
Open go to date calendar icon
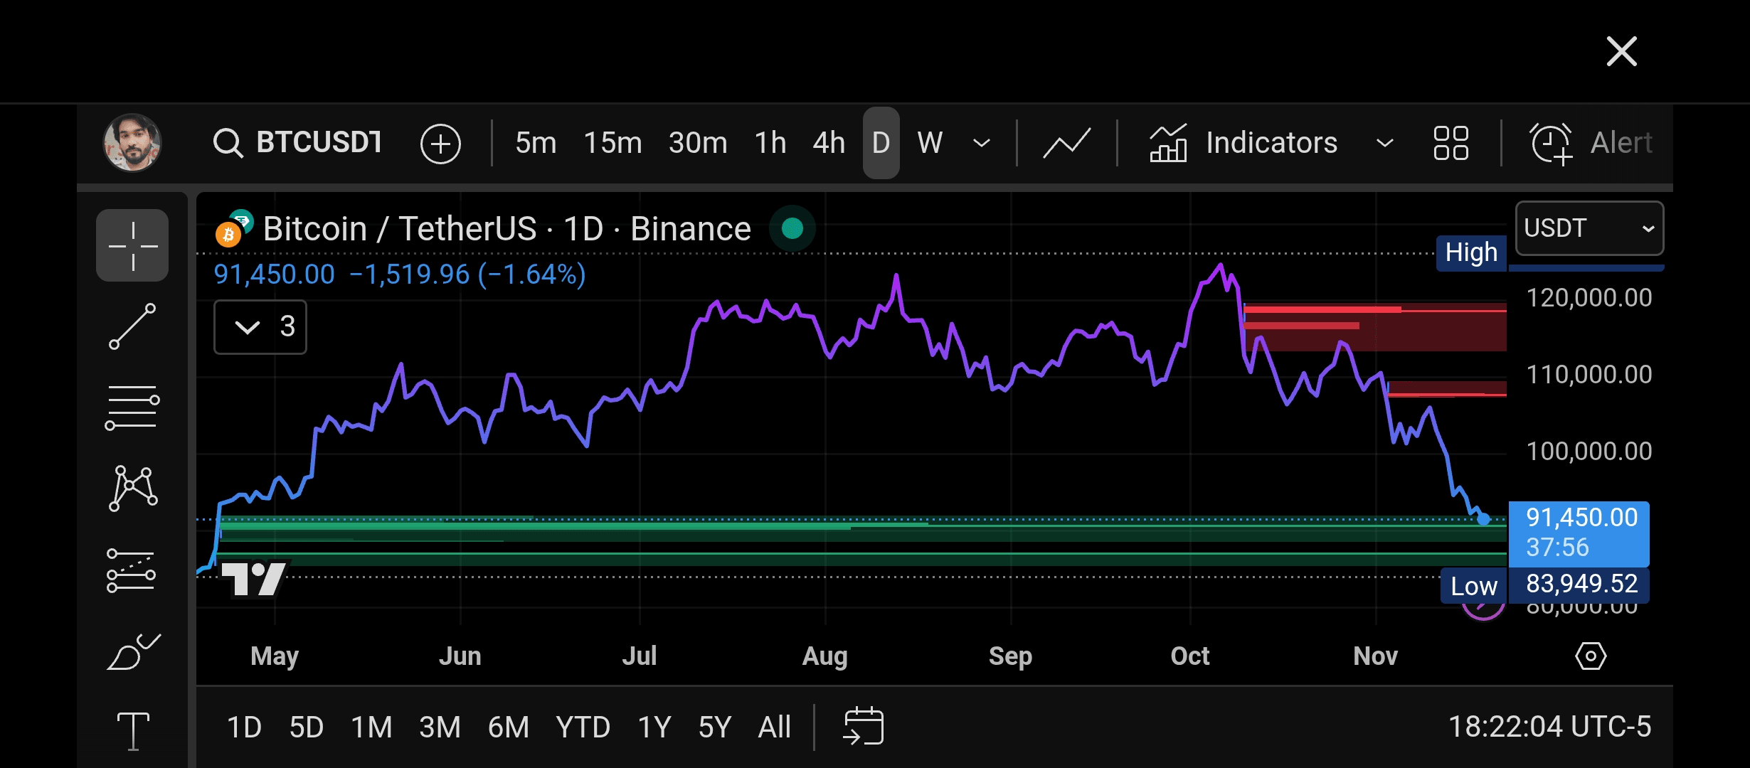point(863,726)
